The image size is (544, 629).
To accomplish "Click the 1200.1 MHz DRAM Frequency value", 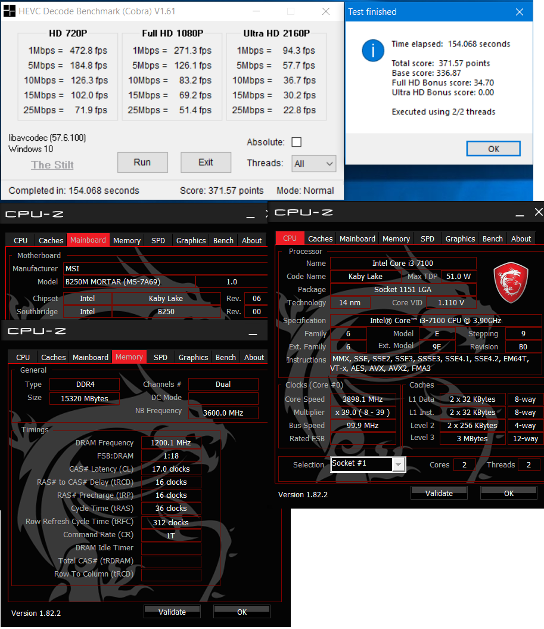I will point(171,442).
